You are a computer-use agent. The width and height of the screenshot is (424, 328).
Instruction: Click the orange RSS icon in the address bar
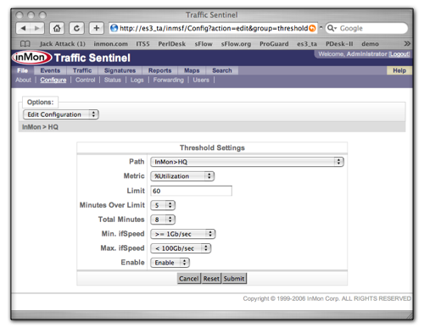click(312, 28)
